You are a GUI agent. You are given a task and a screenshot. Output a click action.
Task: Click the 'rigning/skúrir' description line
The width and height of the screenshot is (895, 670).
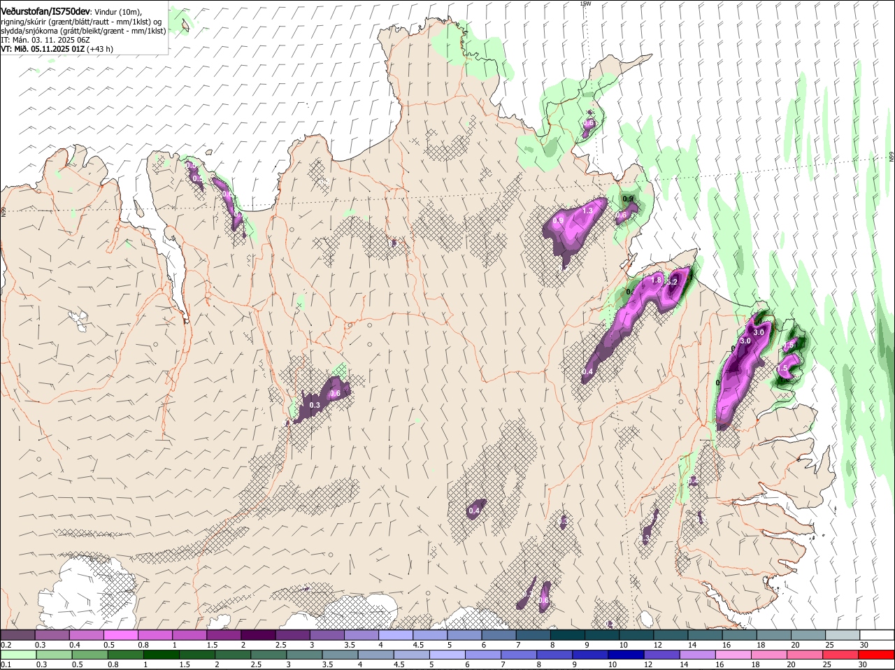click(x=81, y=22)
